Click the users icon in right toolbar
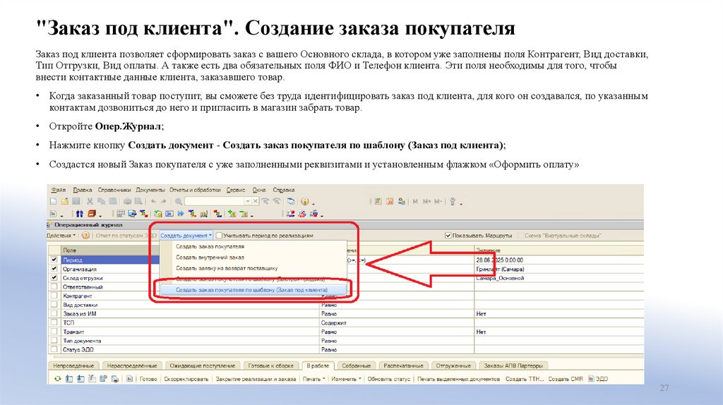The width and height of the screenshot is (723, 405). tap(402, 201)
